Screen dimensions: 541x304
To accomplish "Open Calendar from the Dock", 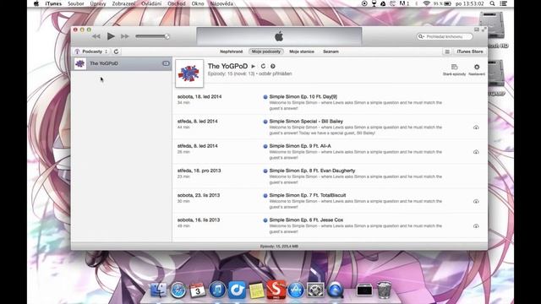I will click(x=198, y=290).
